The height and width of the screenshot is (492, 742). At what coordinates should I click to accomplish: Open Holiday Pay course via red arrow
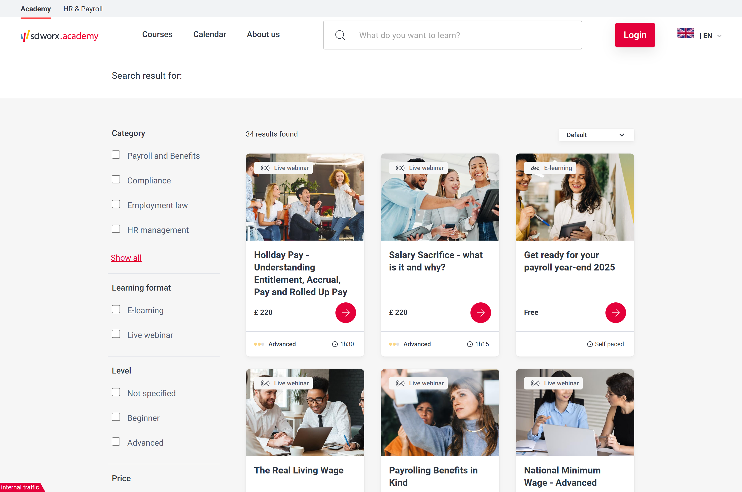point(345,312)
